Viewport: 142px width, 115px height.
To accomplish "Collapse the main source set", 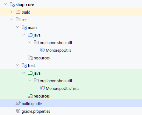I will (18, 27).
